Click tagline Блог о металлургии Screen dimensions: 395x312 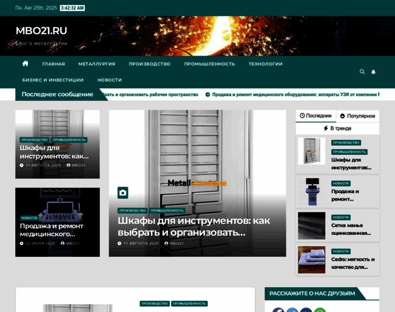pos(41,43)
